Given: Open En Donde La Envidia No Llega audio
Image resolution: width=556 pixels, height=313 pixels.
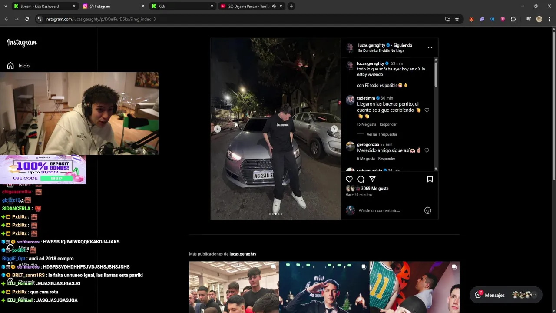Looking at the screenshot, I should (x=381, y=51).
